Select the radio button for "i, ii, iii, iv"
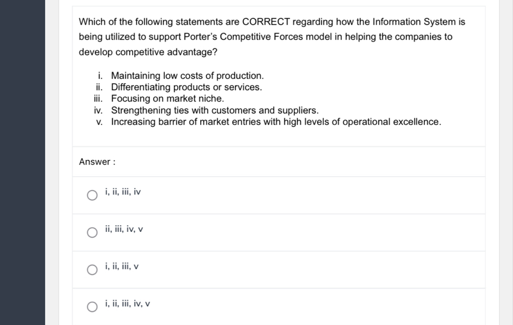The height and width of the screenshot is (325, 513). point(92,195)
